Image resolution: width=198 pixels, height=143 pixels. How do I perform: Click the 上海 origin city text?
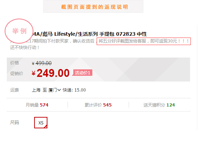(x=36, y=90)
